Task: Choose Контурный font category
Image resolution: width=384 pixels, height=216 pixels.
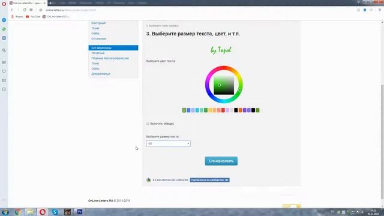Action: click(x=98, y=23)
